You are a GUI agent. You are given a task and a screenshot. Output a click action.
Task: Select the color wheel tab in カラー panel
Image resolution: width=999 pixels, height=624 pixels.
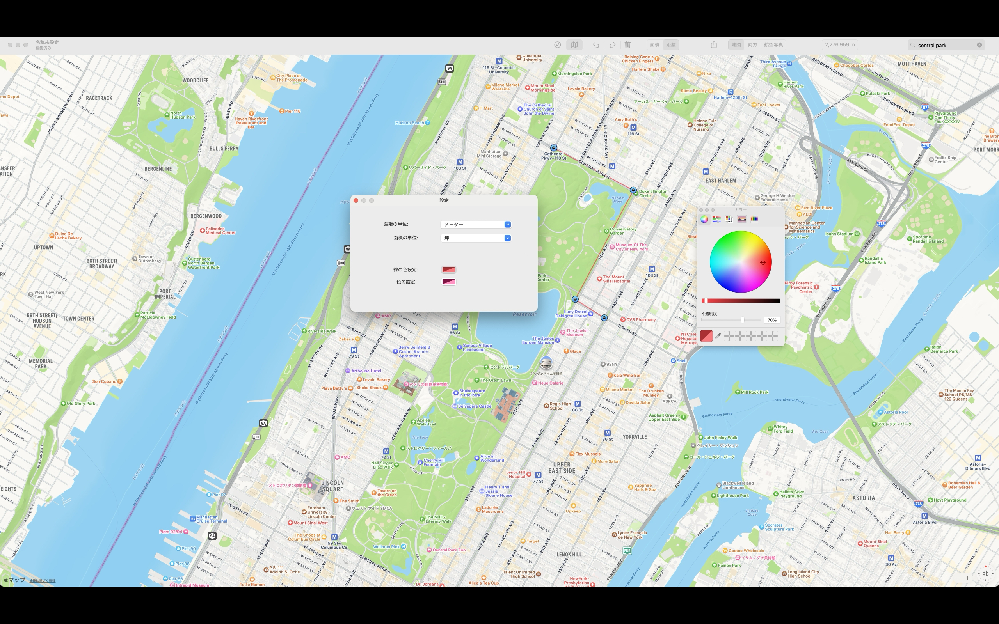[704, 219]
